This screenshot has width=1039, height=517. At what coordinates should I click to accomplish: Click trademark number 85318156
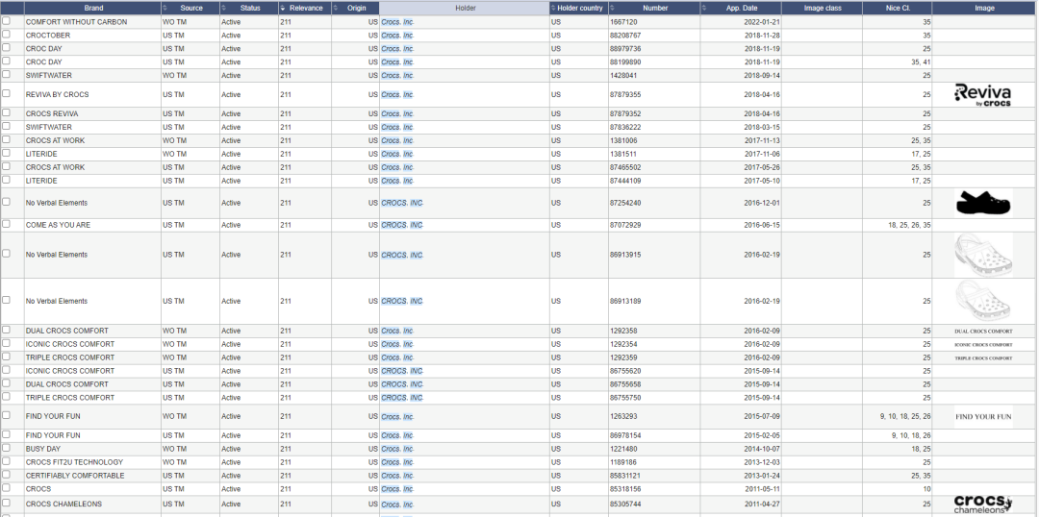(x=625, y=489)
